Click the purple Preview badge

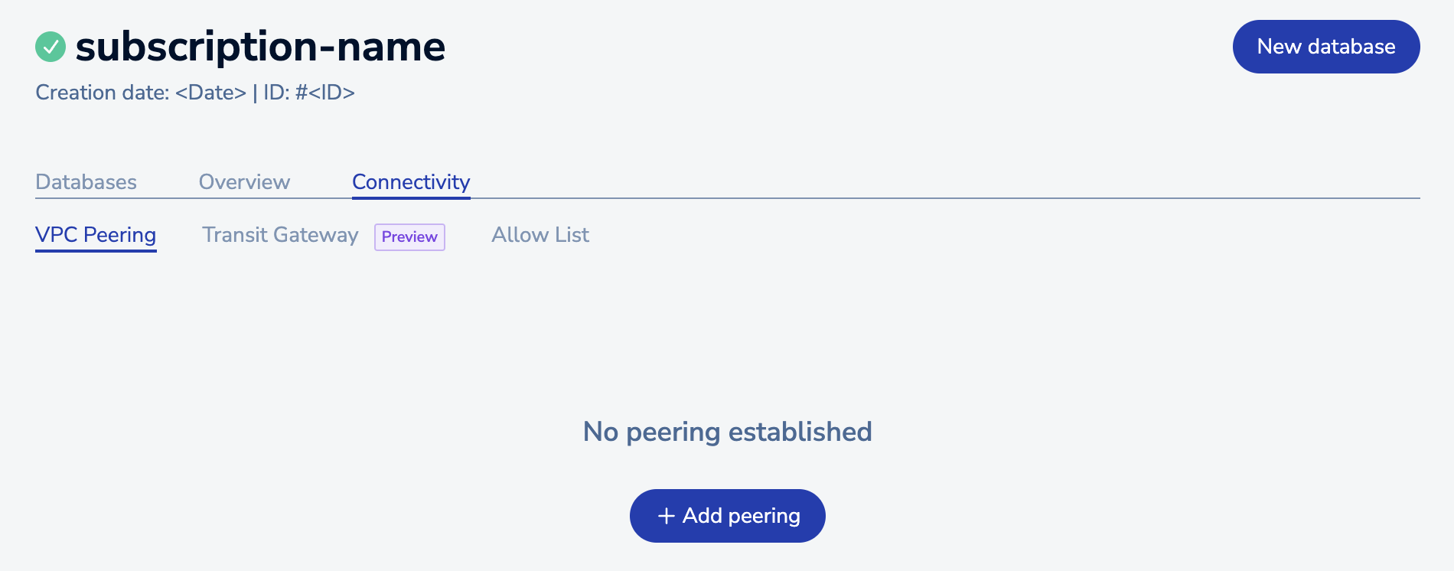tap(409, 237)
